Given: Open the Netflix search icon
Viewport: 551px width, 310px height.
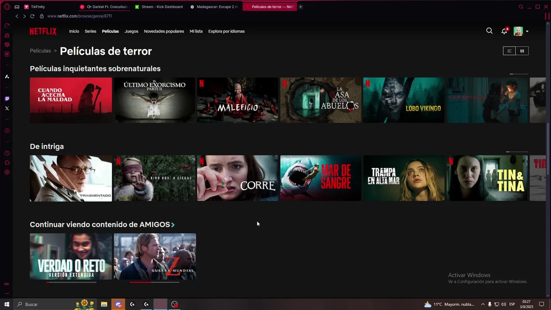Looking at the screenshot, I should tap(489, 31).
